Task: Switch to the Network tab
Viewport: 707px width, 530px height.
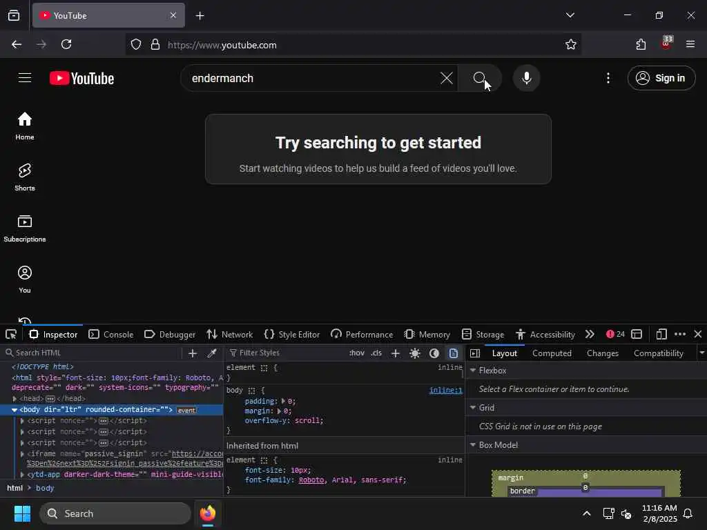Action: (x=229, y=335)
